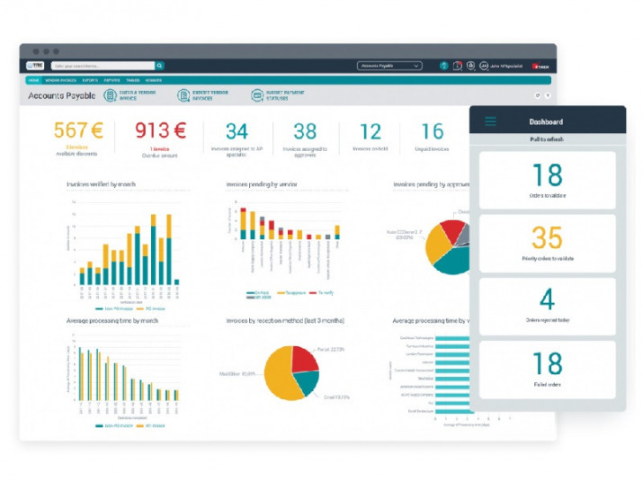
Task: Open the 4 Orders rejected today card
Action: coord(547,305)
